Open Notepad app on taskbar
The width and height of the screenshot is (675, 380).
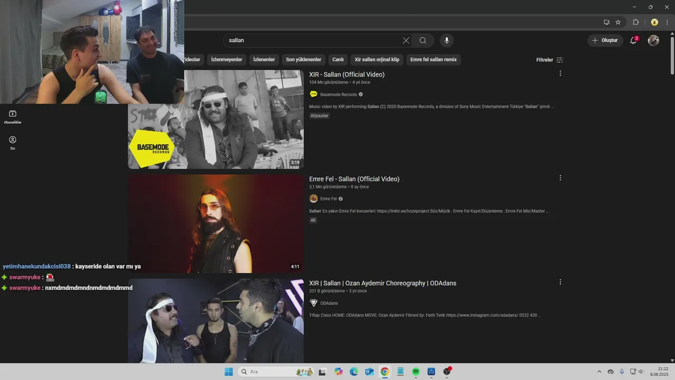[400, 372]
